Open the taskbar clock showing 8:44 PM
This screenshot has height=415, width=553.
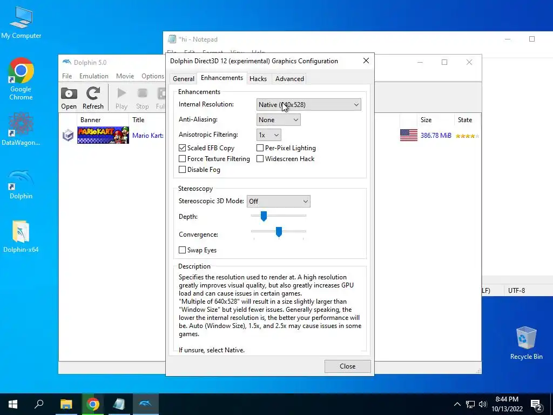point(507,404)
